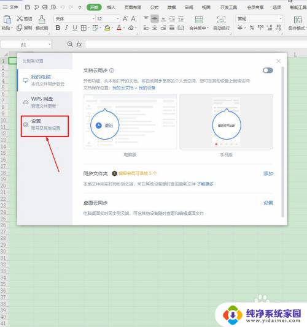Apply percent style
This screenshot has height=327, width=307.
(x=252, y=28)
